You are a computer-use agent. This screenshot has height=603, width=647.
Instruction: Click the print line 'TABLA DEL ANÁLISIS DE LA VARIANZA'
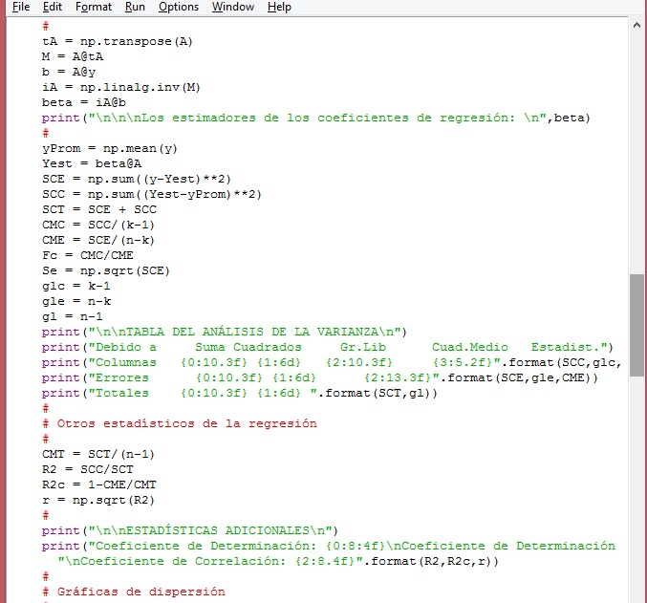click(224, 332)
